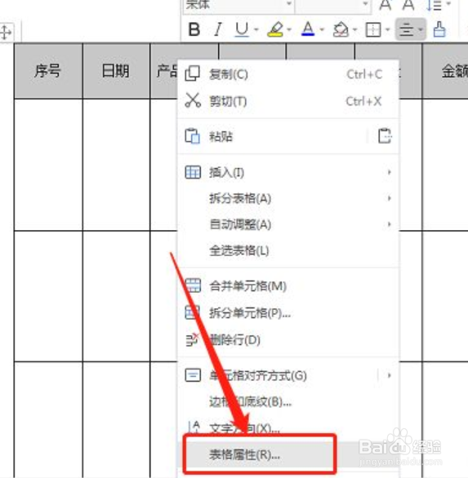Image resolution: width=468 pixels, height=478 pixels.
Task: Apply table borders icon
Action: (x=373, y=30)
